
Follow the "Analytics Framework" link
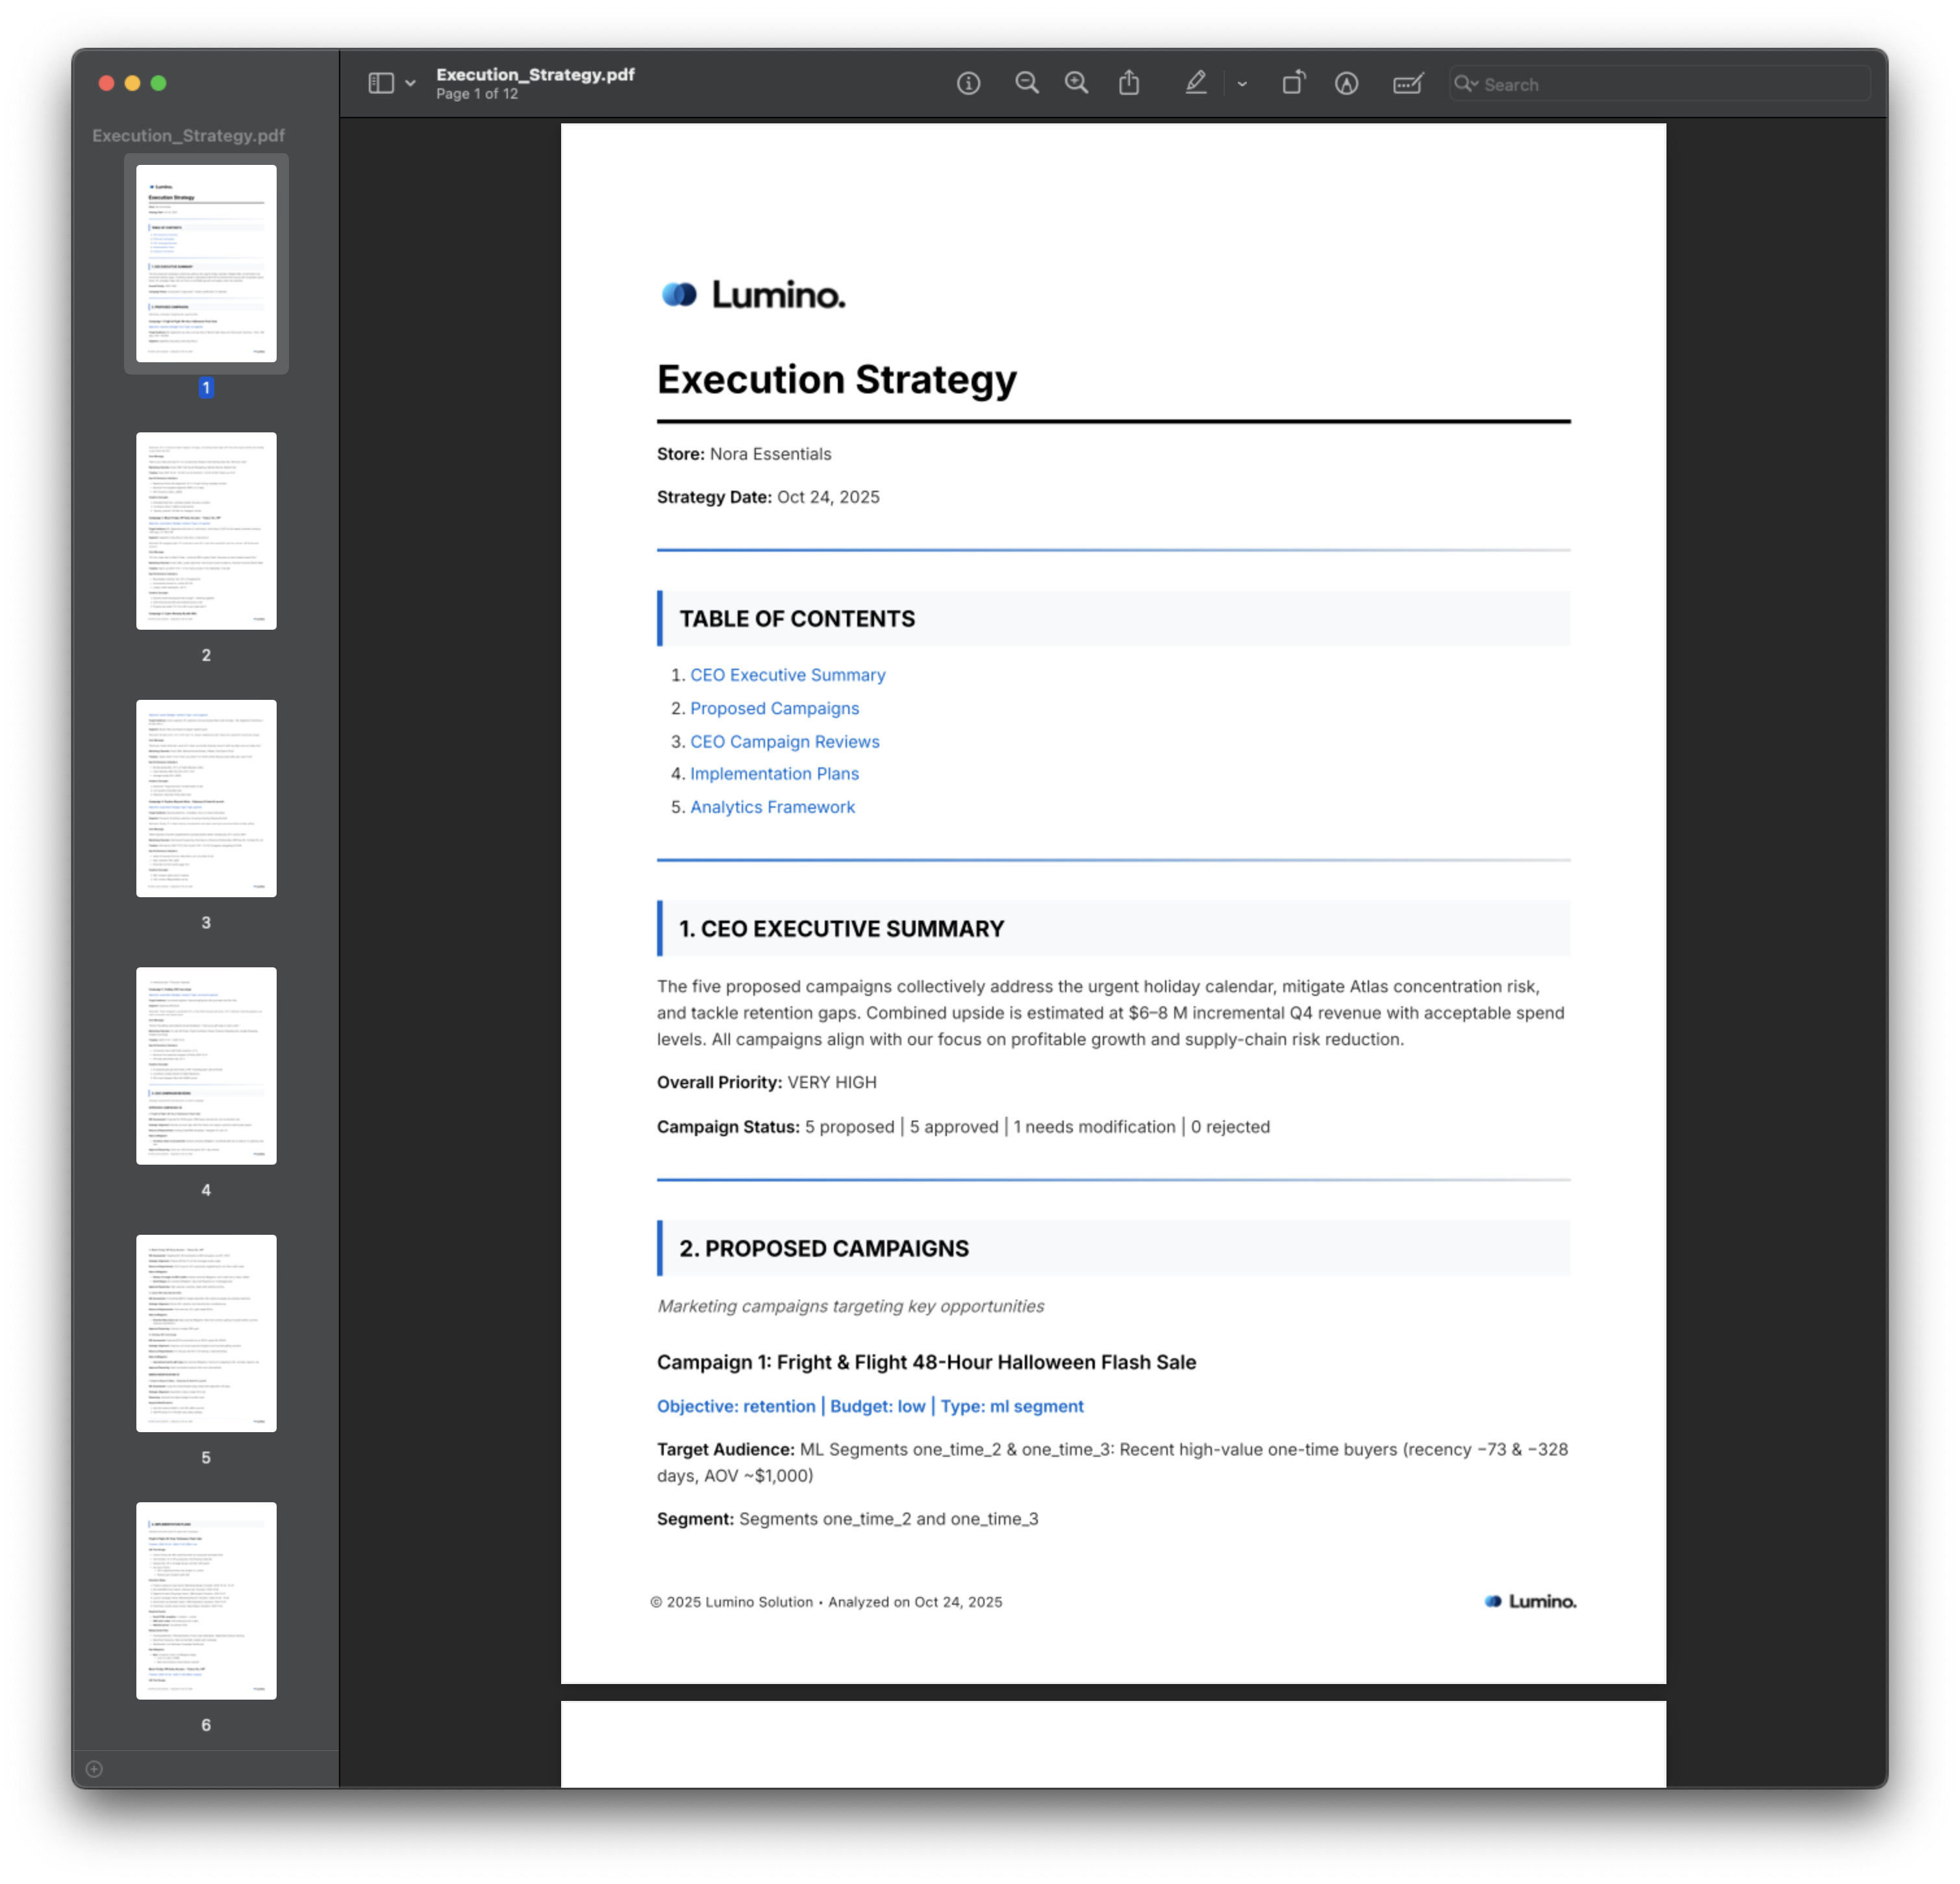click(x=772, y=806)
